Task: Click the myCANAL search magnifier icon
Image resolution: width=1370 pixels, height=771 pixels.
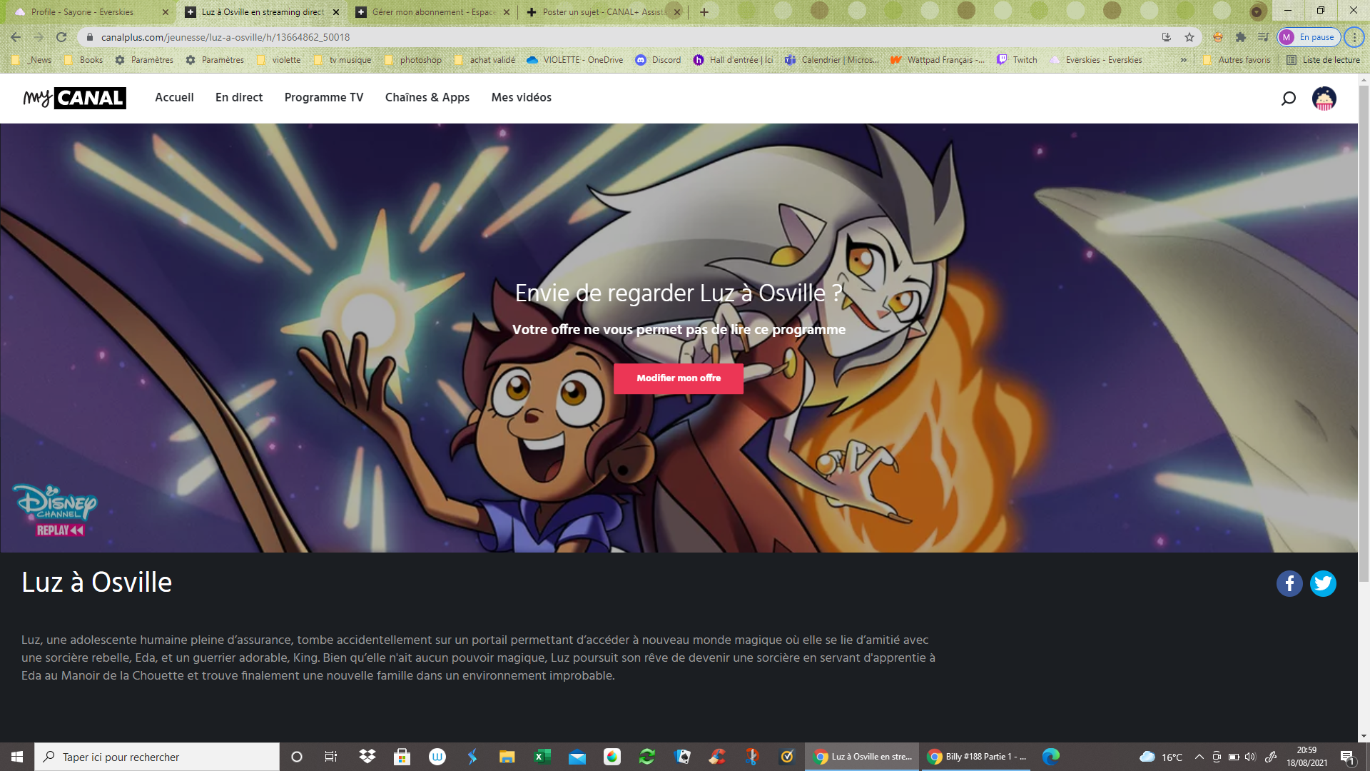Action: point(1288,99)
